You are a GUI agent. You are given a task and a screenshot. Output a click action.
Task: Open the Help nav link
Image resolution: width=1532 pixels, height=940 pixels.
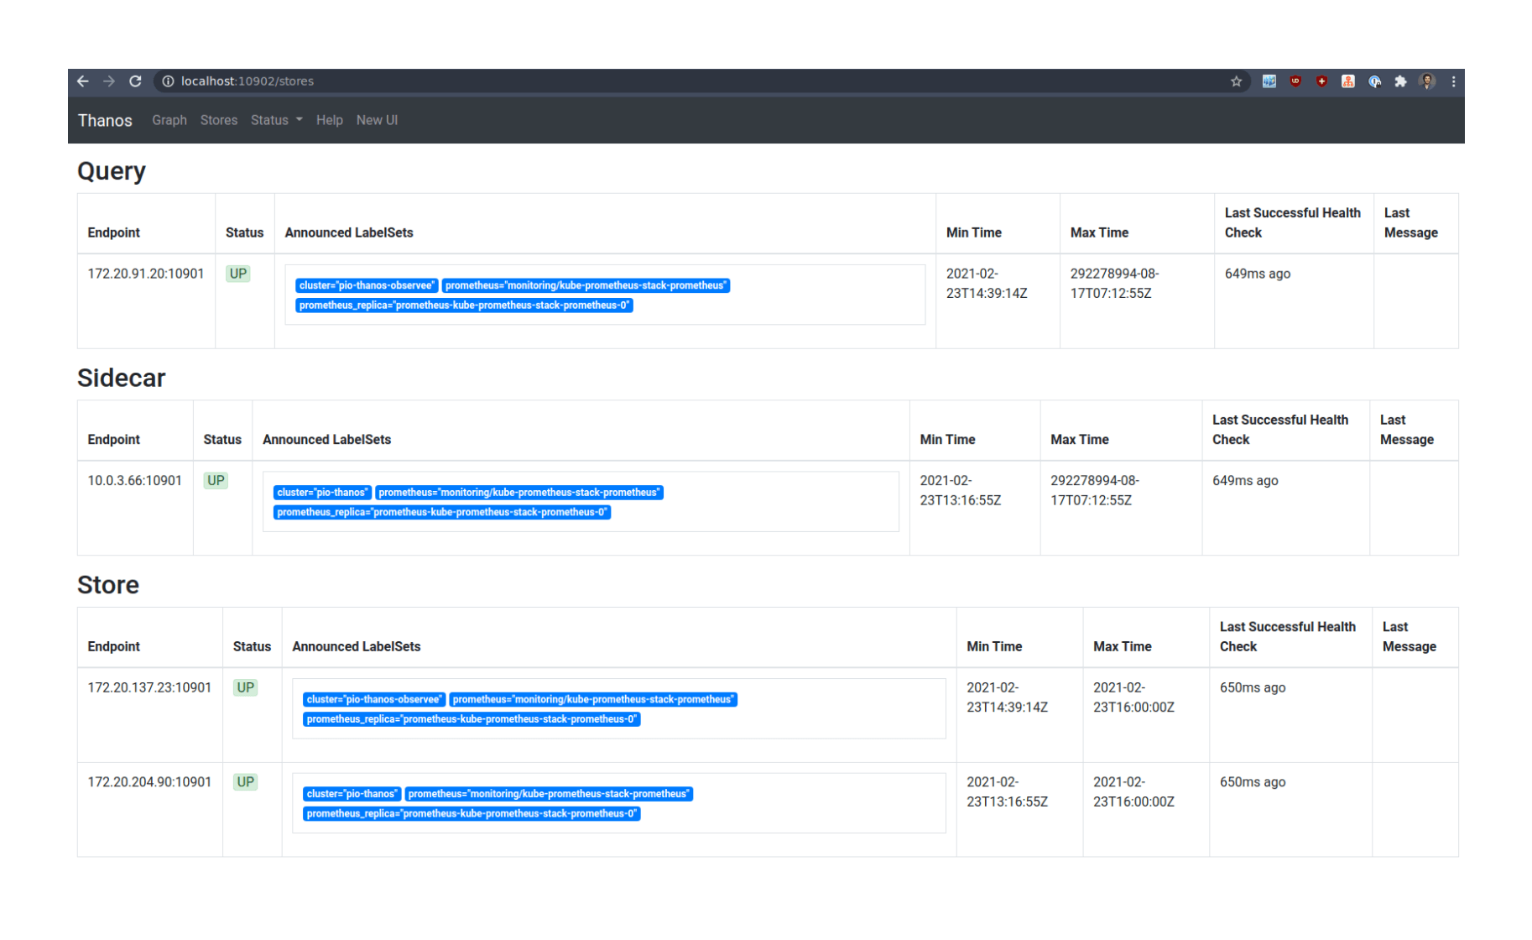point(330,121)
